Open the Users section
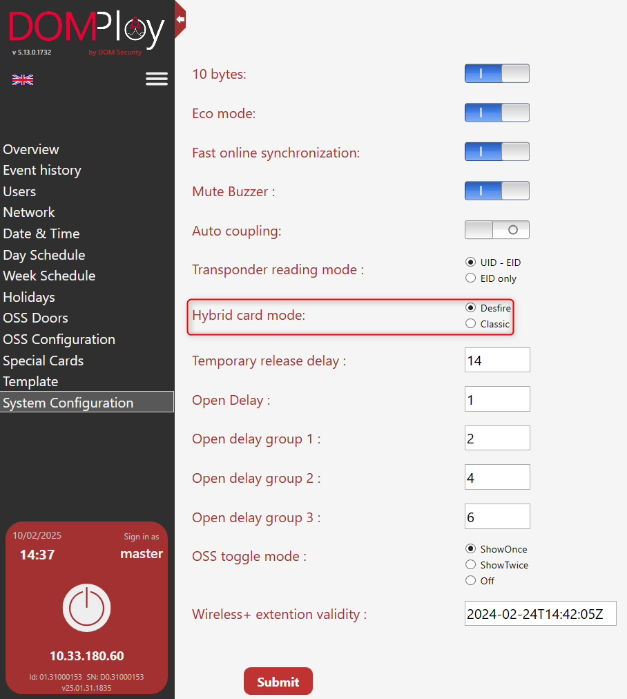The height and width of the screenshot is (699, 627). [x=19, y=192]
